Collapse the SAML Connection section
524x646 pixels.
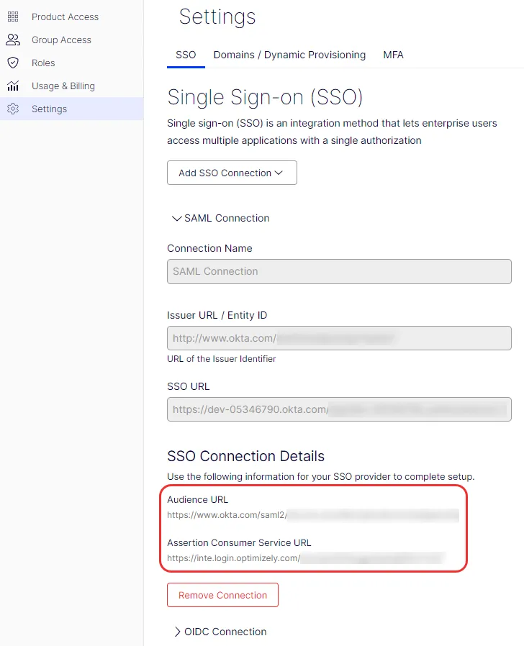[x=220, y=218]
